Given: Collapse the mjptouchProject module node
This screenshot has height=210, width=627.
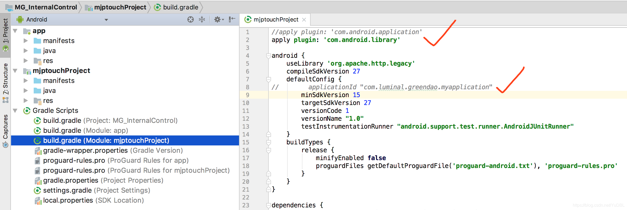Looking at the screenshot, I should point(15,71).
